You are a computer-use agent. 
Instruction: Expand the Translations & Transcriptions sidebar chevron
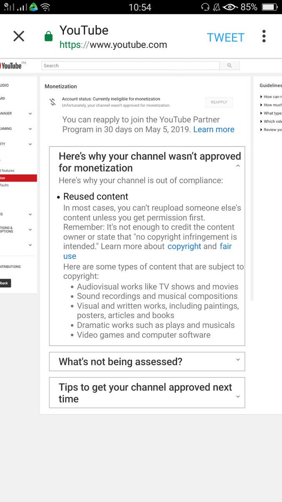(x=30, y=230)
